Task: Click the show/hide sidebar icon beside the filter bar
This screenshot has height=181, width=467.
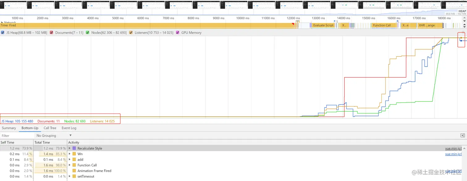Action: click(462, 135)
